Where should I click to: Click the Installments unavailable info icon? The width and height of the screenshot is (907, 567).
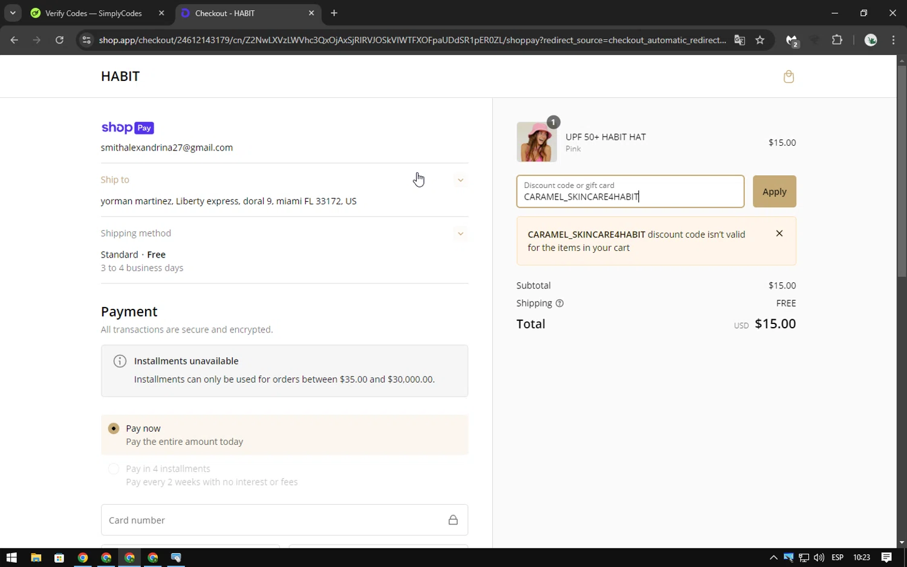[120, 361]
